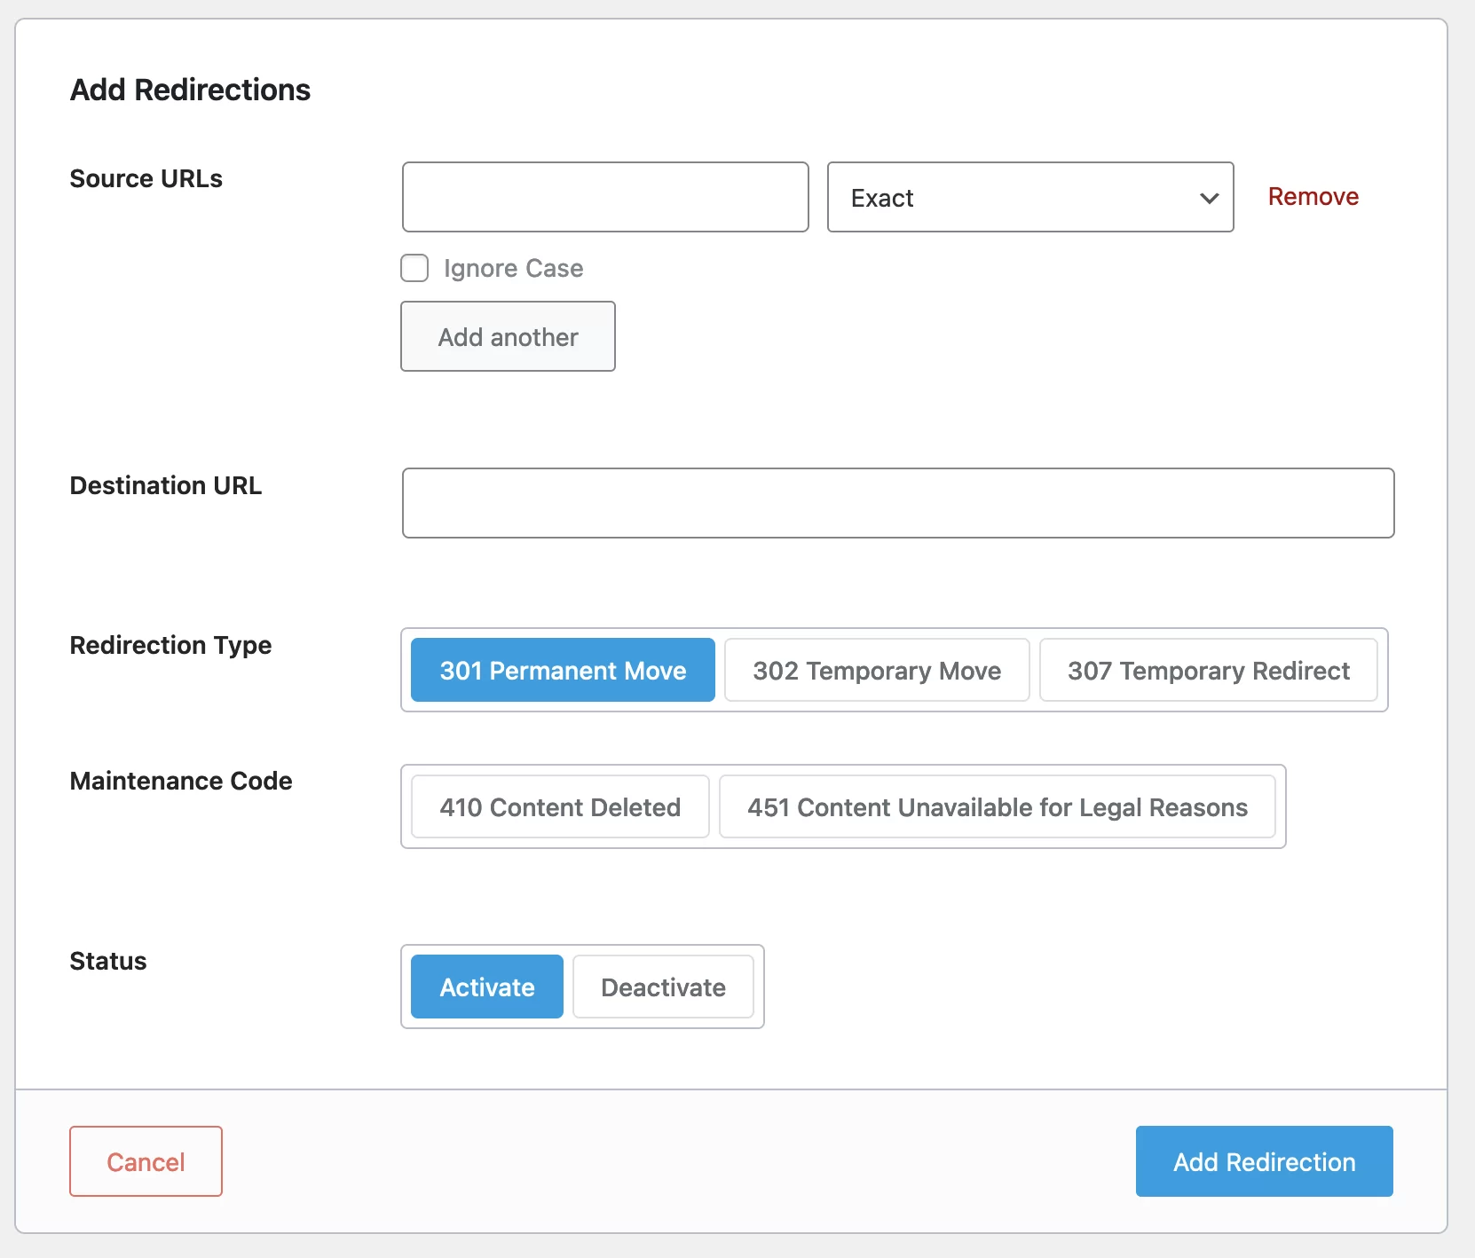Select 410 Content Deleted maintenance code
The width and height of the screenshot is (1475, 1258).
(560, 806)
